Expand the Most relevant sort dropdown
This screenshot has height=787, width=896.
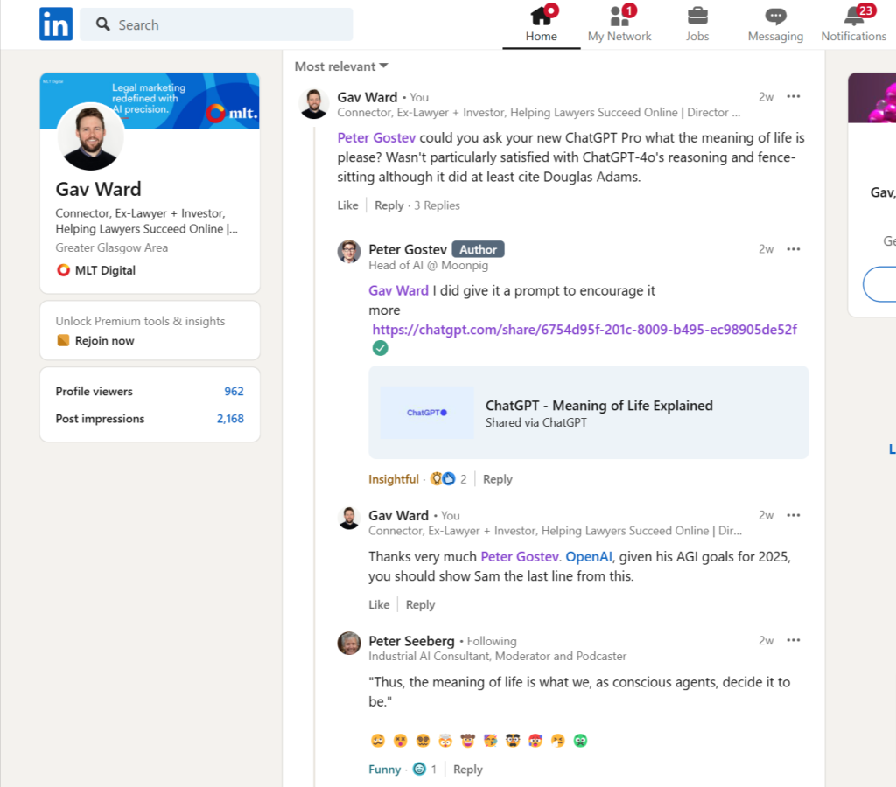[341, 66]
